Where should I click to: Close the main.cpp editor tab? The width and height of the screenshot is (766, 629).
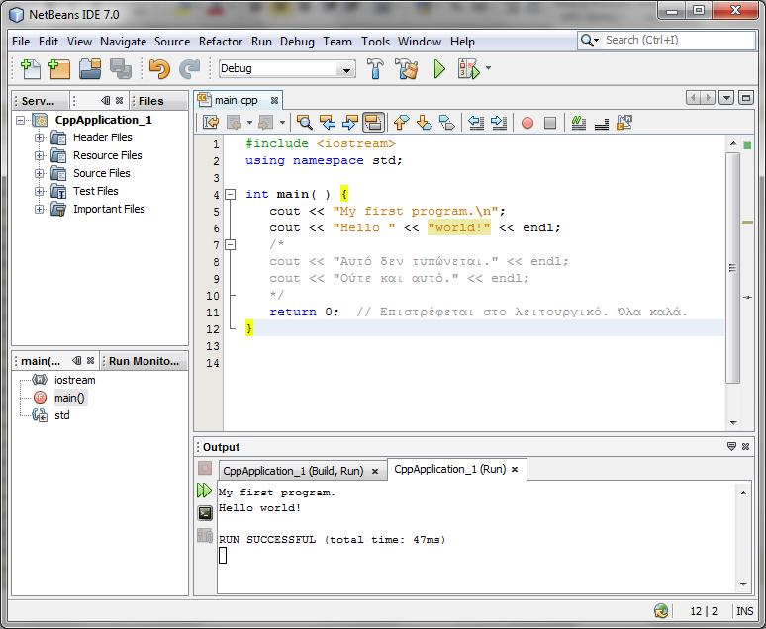(274, 101)
